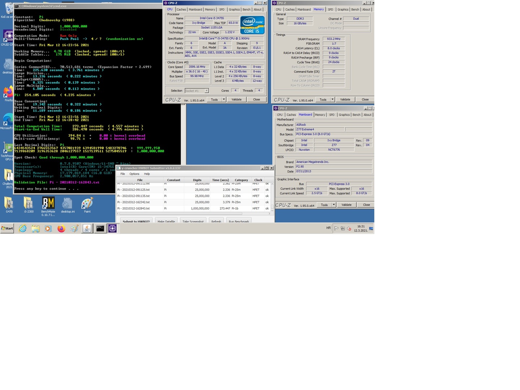Click Tools button in CPU-Z Mainboard window
Viewport: 520px width, 390px height.
pyautogui.click(x=324, y=205)
